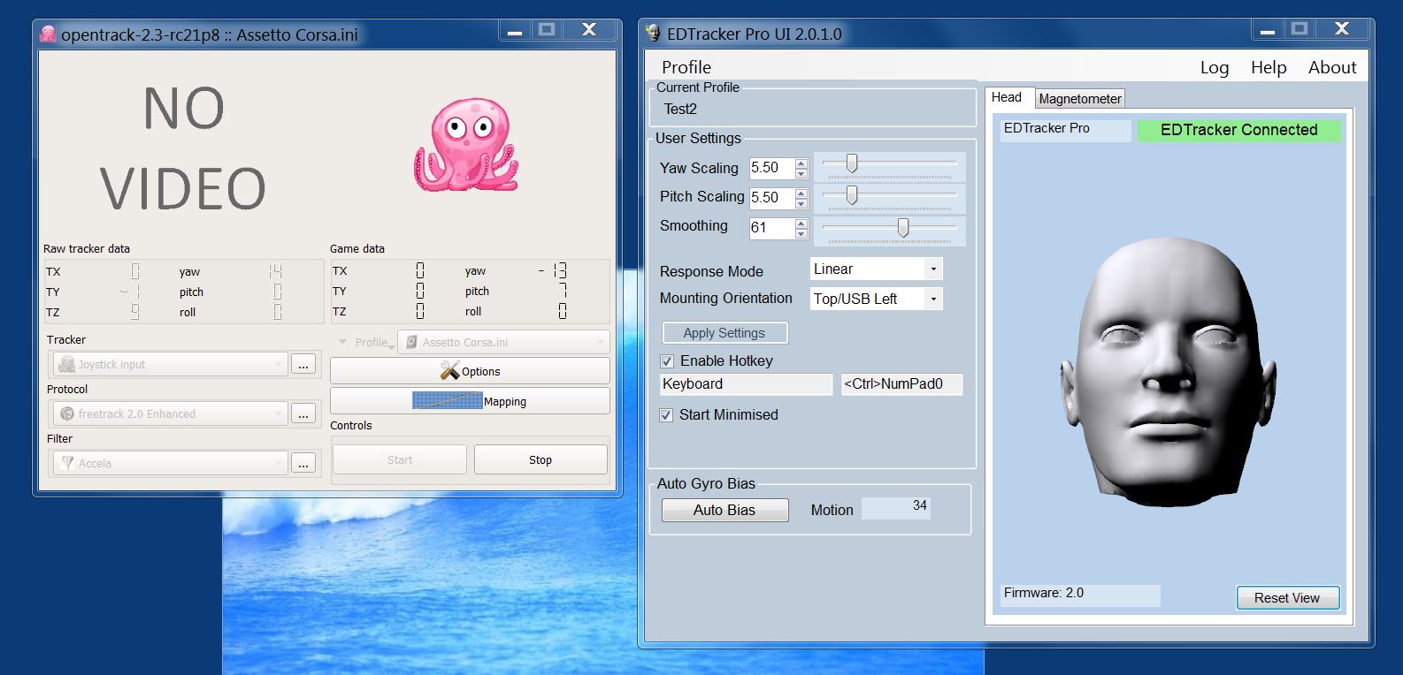This screenshot has width=1403, height=675.
Task: Open the Log menu
Action: 1215,67
